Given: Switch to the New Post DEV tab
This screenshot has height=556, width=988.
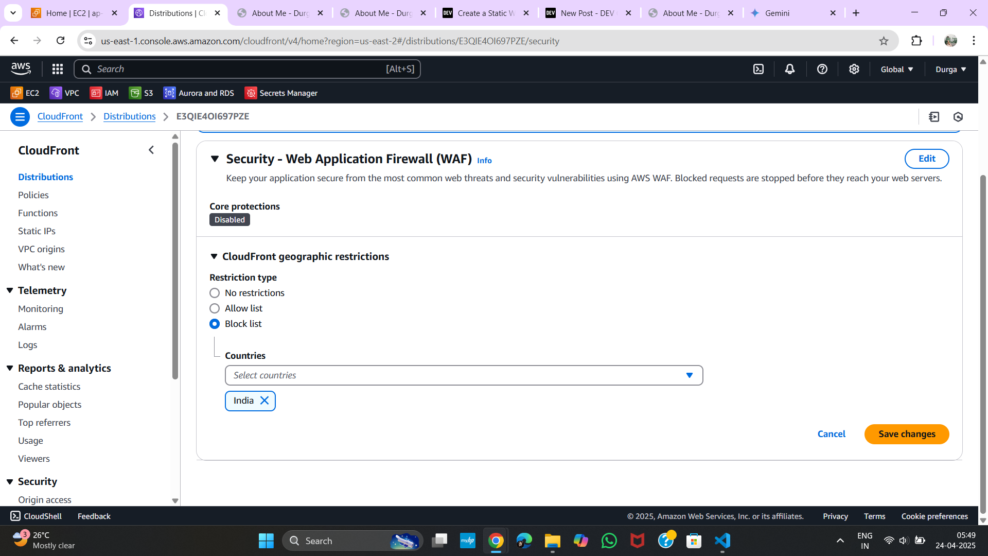Looking at the screenshot, I should click(589, 13).
